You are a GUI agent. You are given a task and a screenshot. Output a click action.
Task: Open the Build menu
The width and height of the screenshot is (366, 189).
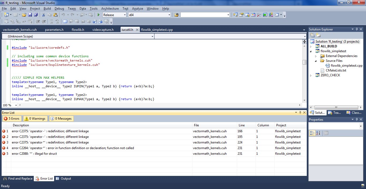pos(47,9)
